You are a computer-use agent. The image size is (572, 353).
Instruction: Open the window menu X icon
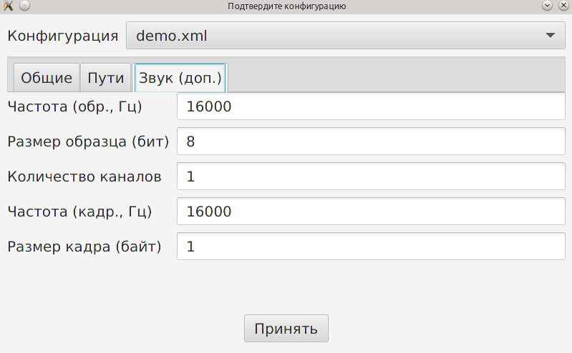click(8, 6)
